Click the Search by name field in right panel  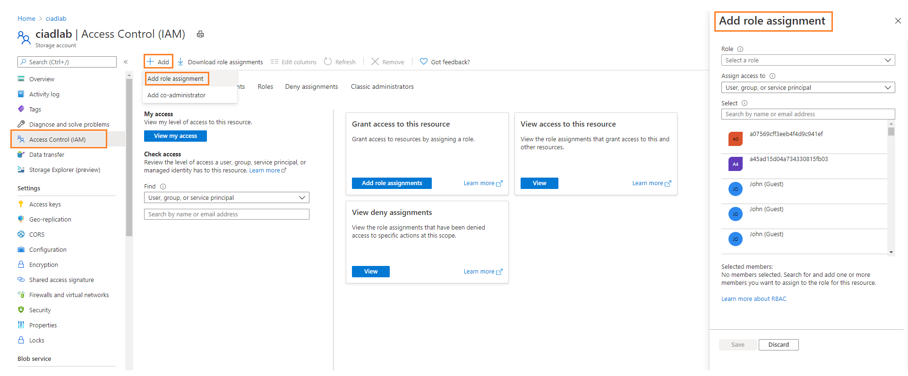click(x=807, y=114)
